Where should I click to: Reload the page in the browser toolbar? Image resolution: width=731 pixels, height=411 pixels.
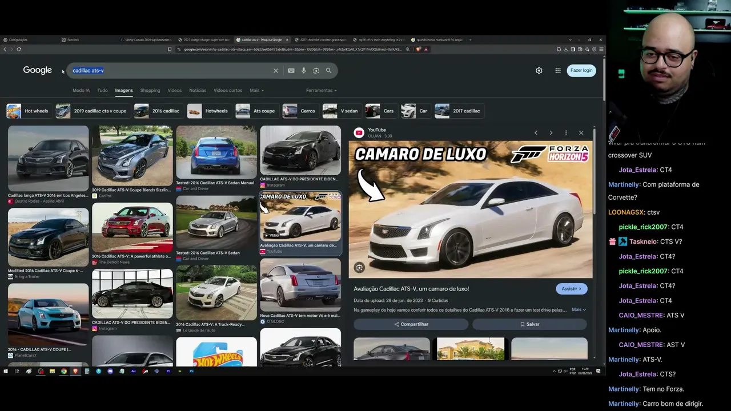pos(19,49)
